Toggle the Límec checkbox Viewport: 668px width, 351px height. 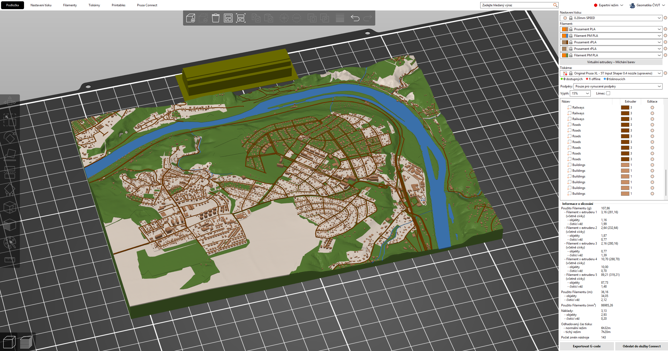tap(608, 93)
